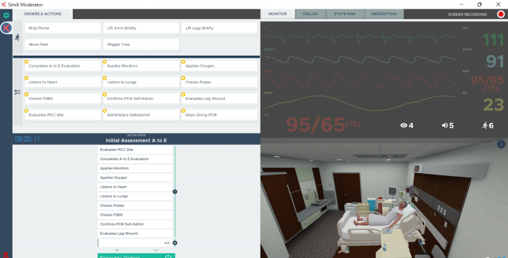Screen dimensions: 508x258
Task: Click the timeline marker dot beside Listens to Heart
Action: click(x=175, y=192)
